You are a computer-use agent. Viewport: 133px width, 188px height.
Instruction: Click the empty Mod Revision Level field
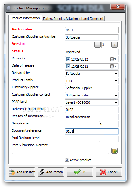tap(109, 139)
